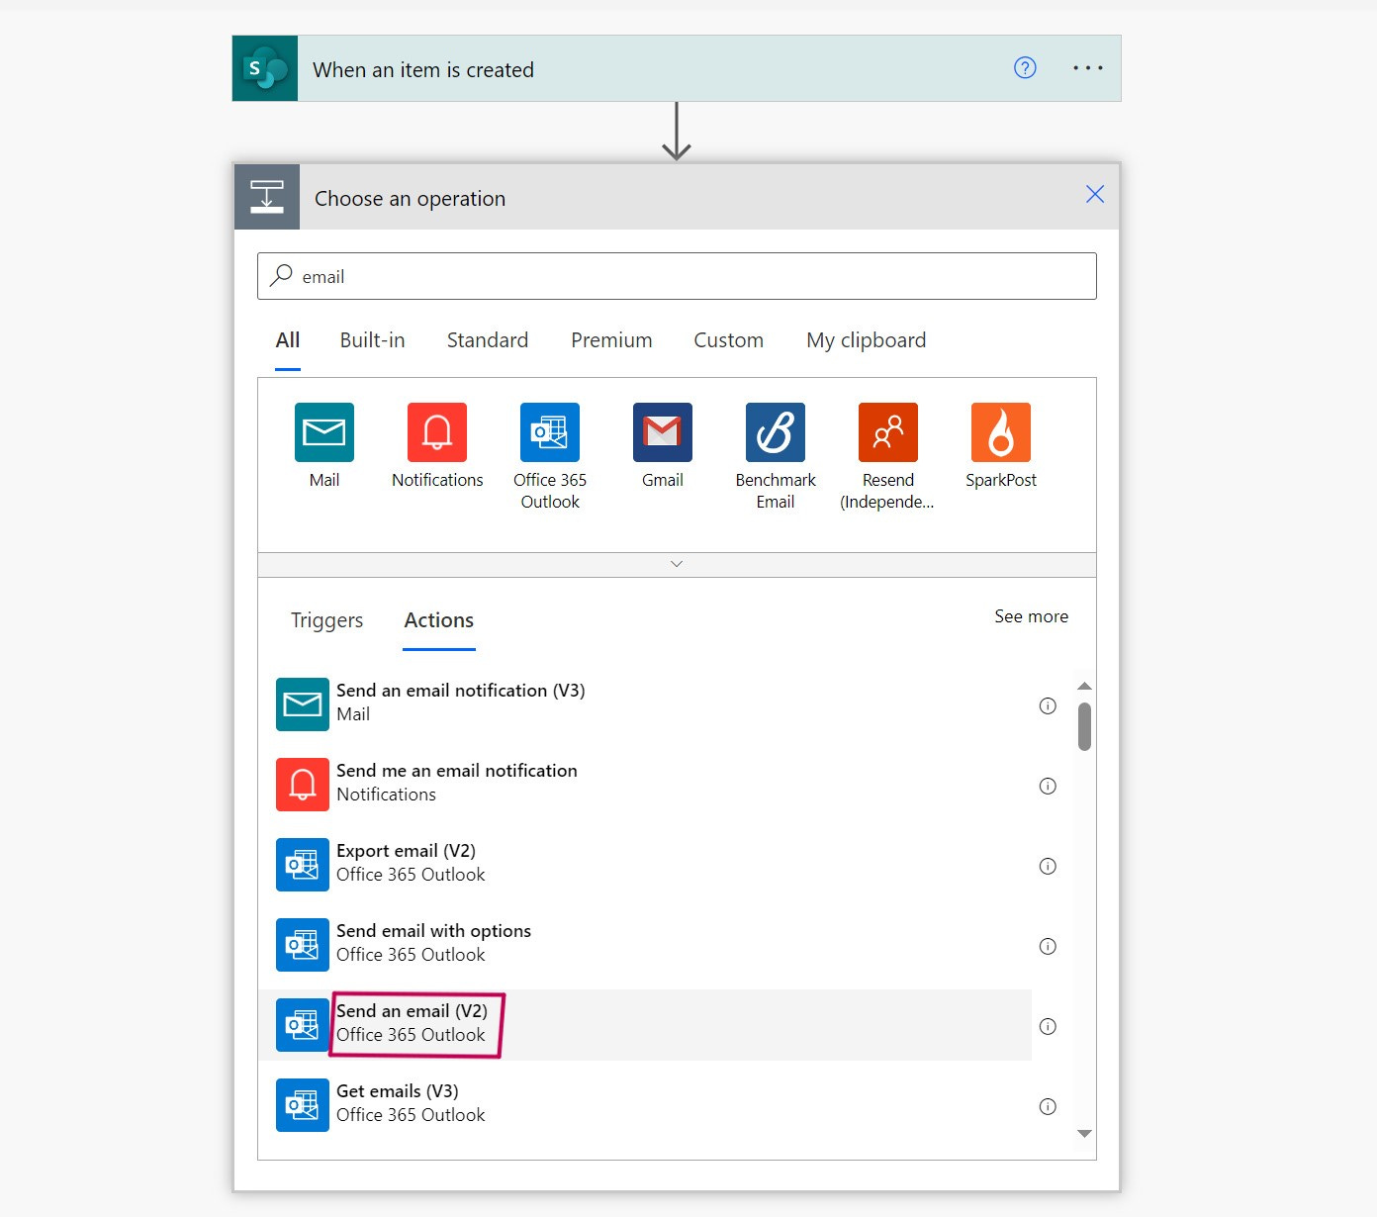Viewport: 1377px width, 1217px height.
Task: Switch to the Premium tab
Action: [611, 340]
